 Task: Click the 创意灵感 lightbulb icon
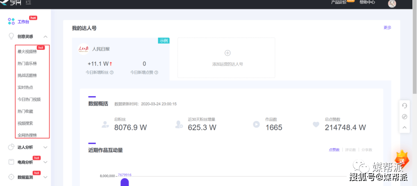click(11, 36)
